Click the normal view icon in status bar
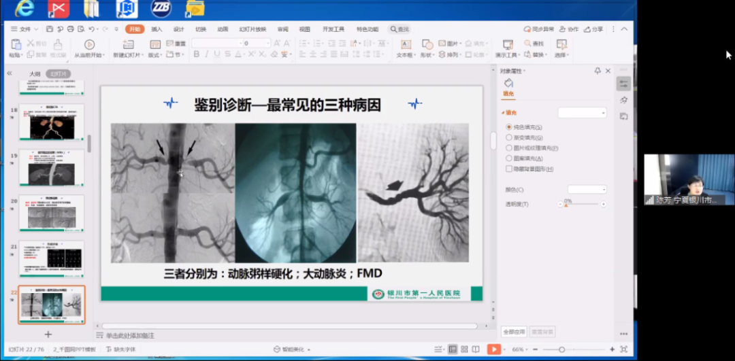The height and width of the screenshot is (361, 735). [453, 349]
